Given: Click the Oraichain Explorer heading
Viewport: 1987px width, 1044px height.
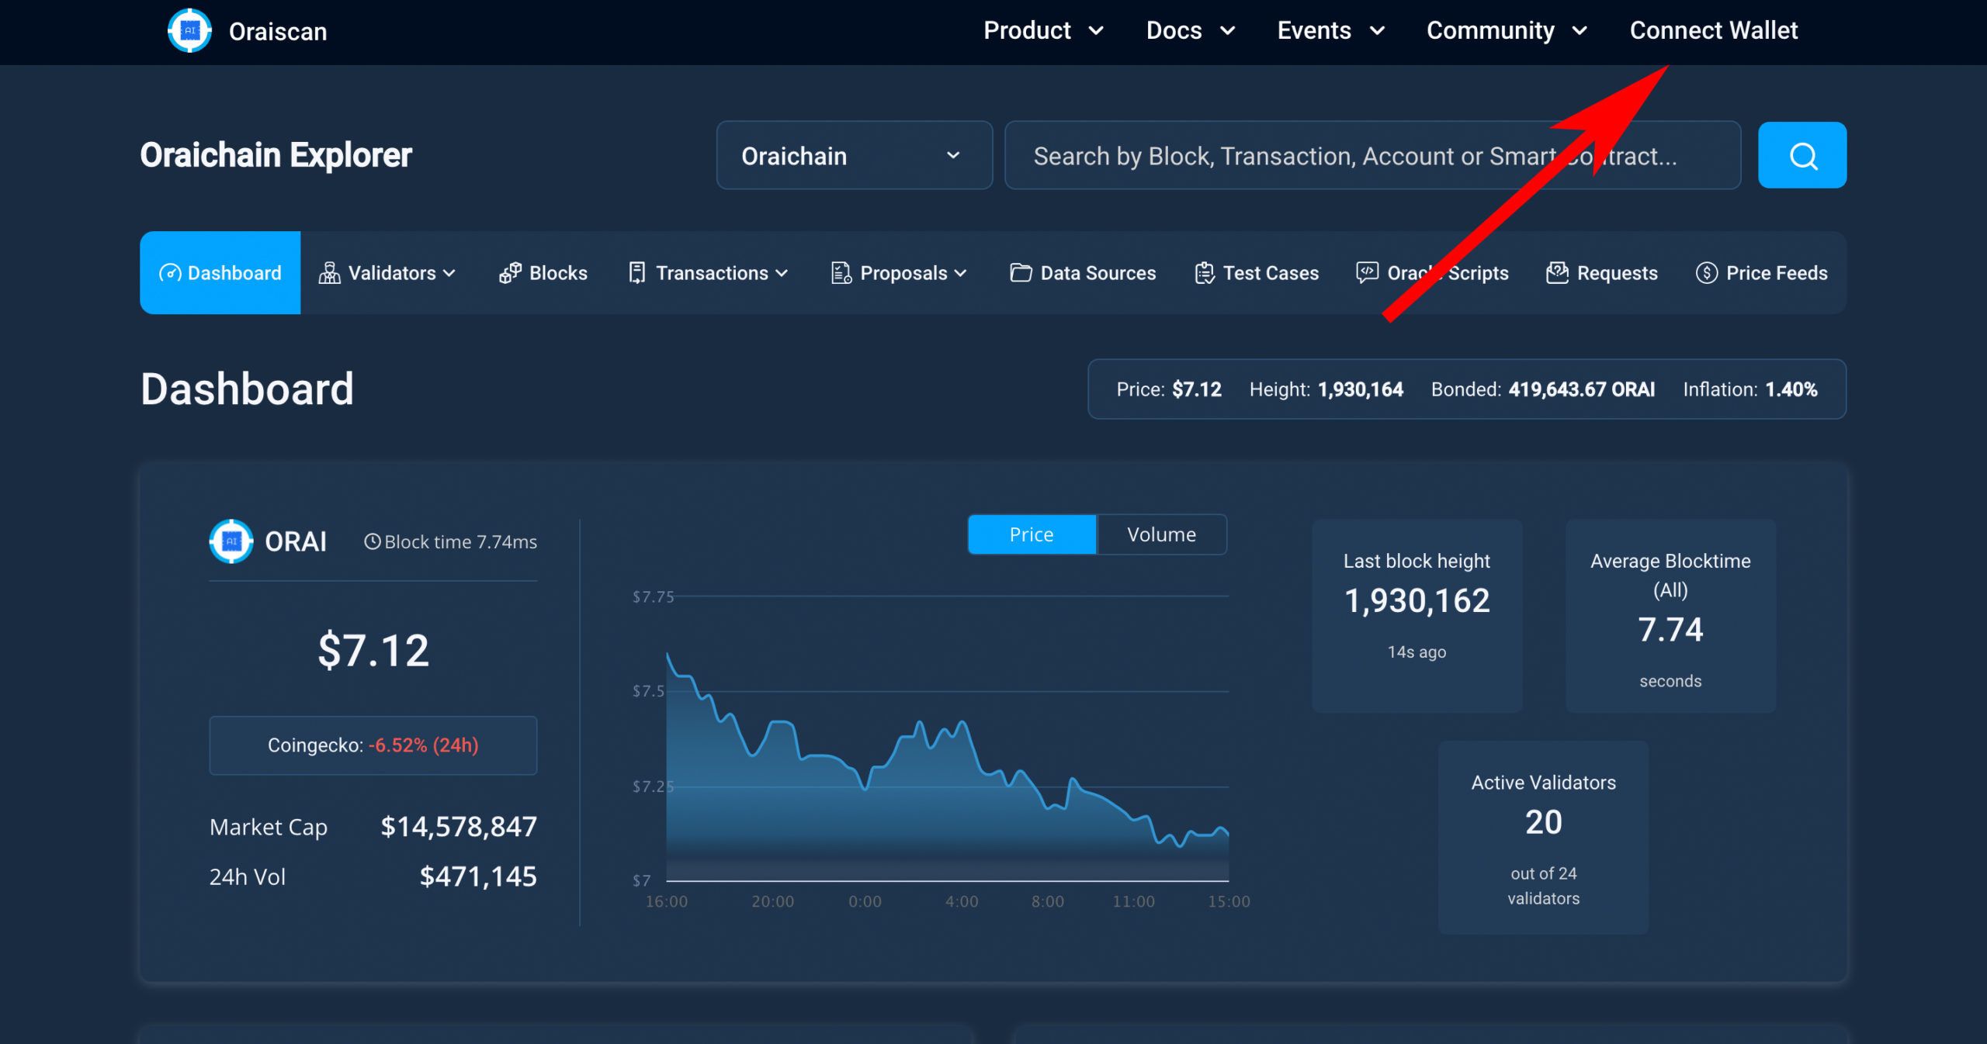Looking at the screenshot, I should click(276, 155).
